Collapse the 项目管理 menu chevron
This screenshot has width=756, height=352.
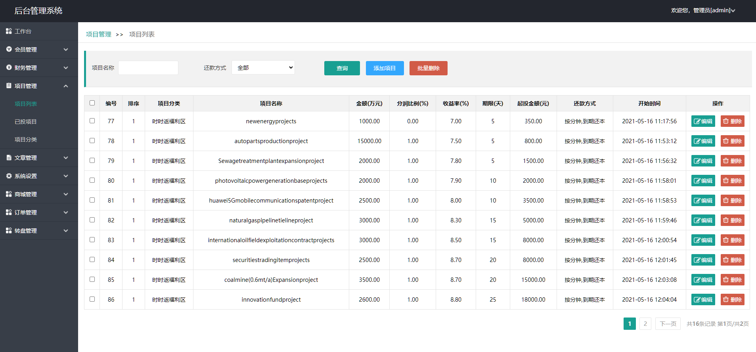66,86
